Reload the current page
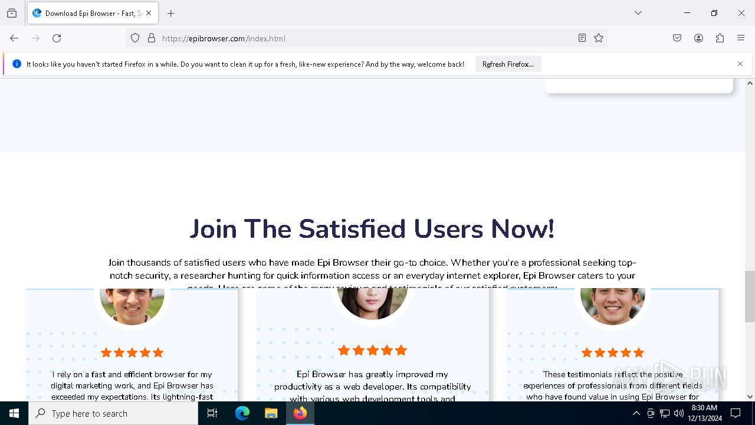 click(x=57, y=38)
